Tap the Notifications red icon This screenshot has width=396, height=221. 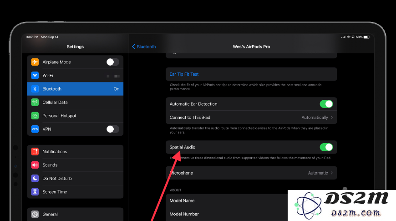point(35,151)
